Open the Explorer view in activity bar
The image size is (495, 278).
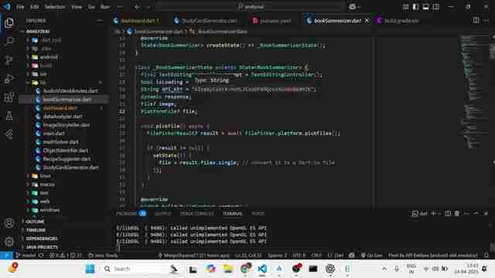point(9,22)
